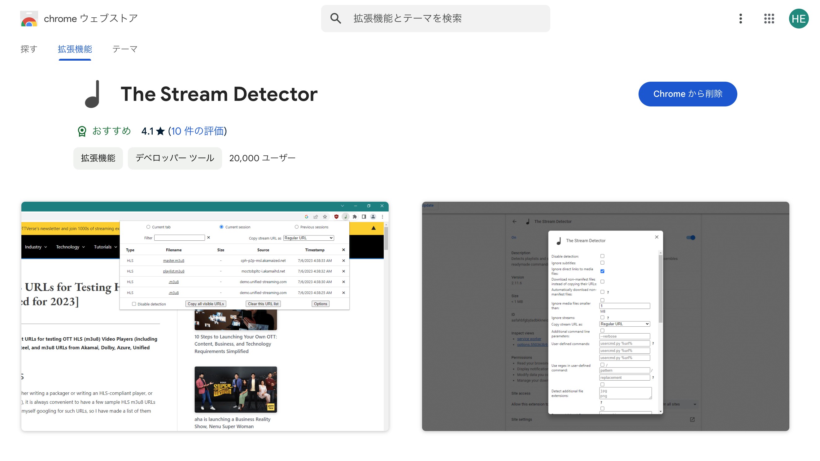Open the second options-dialog screenshot thumbnail
The image size is (820, 461).
point(605,316)
